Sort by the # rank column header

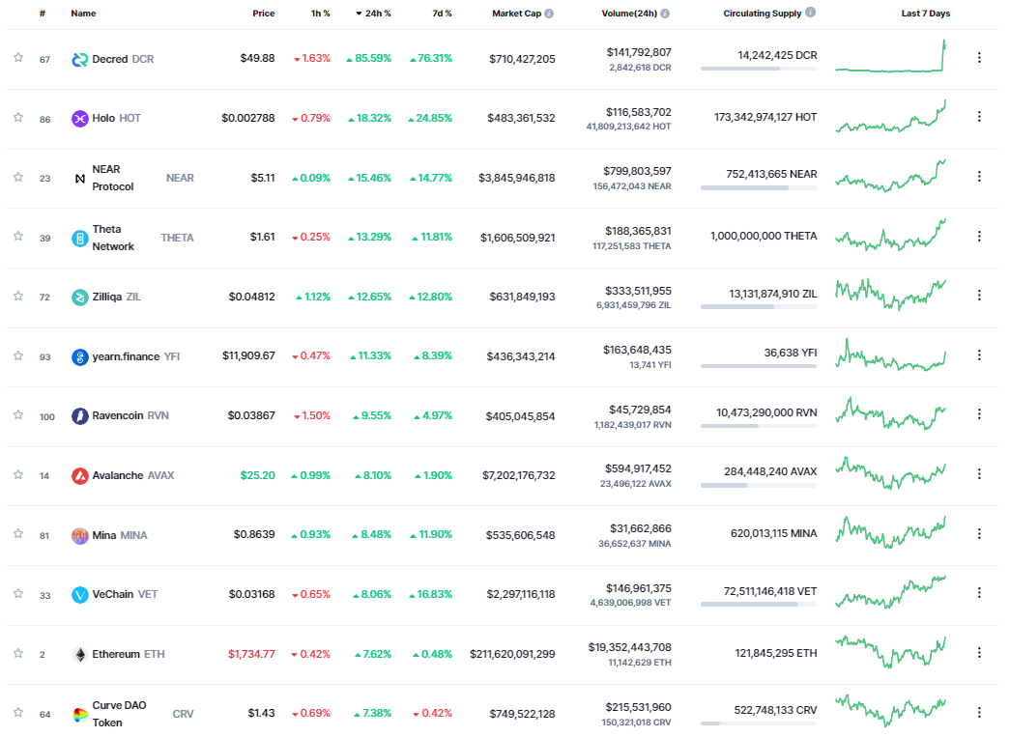pos(43,14)
